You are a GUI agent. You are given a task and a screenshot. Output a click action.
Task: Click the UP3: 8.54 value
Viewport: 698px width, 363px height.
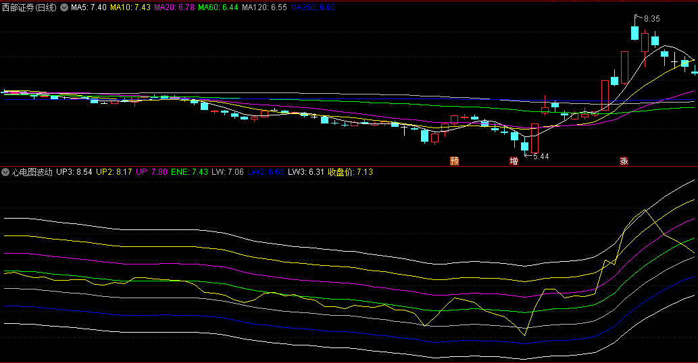pos(74,172)
